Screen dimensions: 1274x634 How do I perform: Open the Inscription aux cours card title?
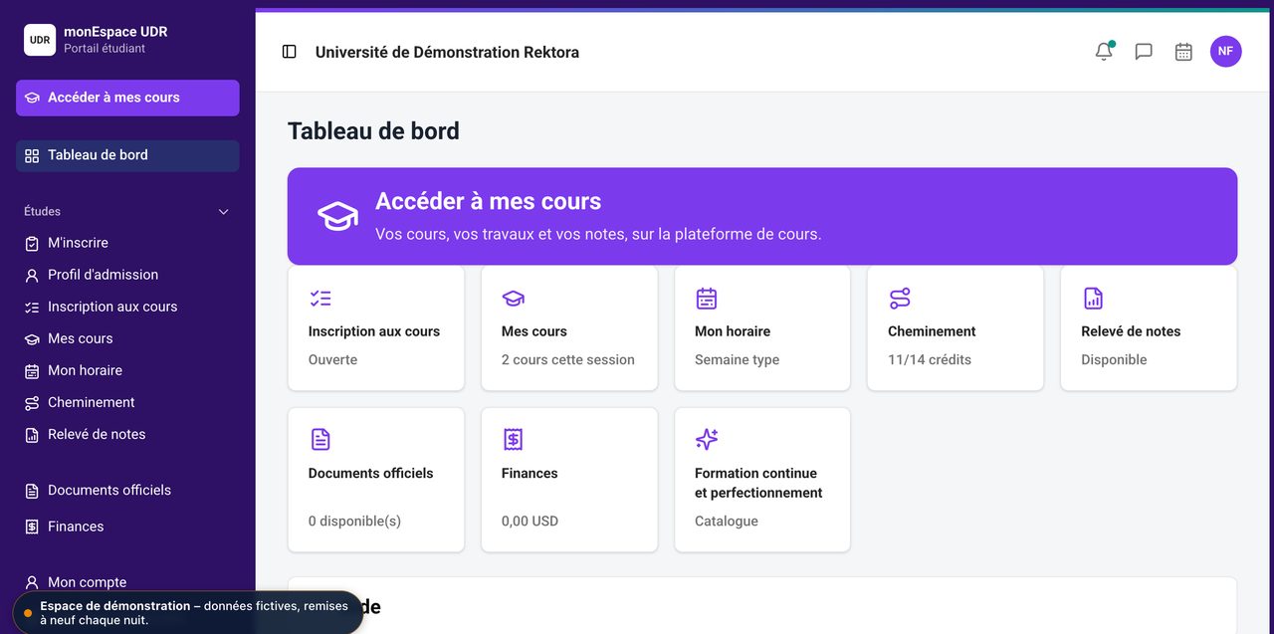(x=374, y=331)
